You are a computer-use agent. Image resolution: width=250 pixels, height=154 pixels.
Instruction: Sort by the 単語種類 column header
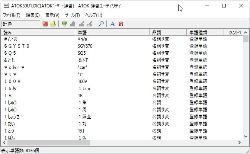point(205,32)
